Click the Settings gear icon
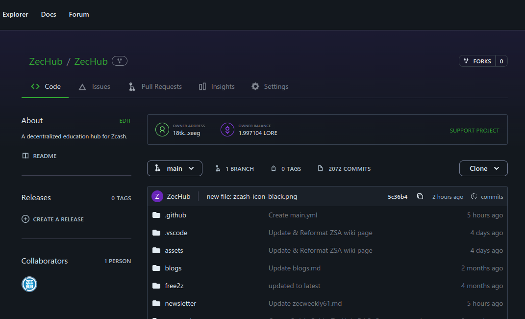This screenshot has width=525, height=319. coord(255,86)
